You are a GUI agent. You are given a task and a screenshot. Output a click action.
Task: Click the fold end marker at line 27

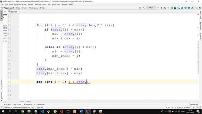[19, 64]
